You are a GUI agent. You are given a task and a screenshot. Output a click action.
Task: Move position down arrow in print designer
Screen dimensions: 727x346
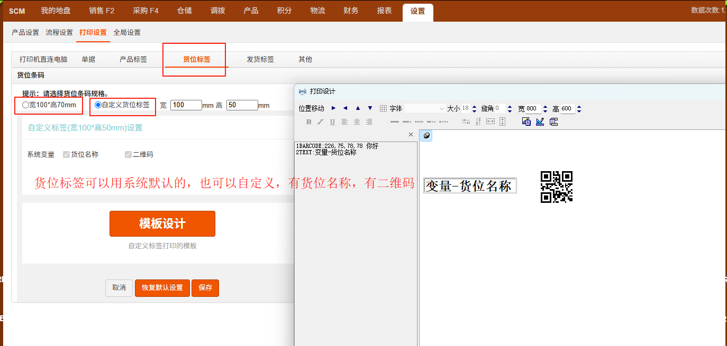(x=370, y=108)
